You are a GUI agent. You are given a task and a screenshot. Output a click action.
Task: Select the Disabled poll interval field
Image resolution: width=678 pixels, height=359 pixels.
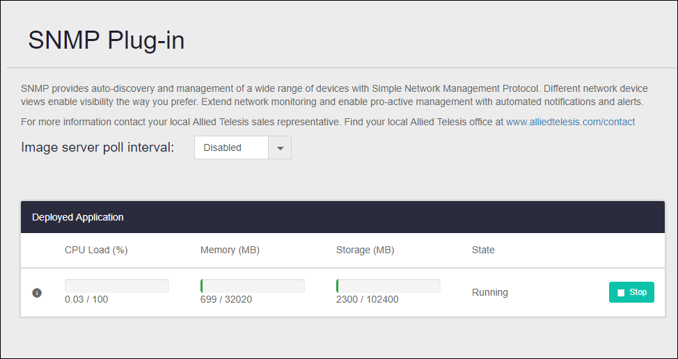coord(231,147)
